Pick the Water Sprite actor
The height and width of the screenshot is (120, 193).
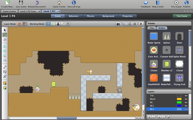(x=154, y=36)
